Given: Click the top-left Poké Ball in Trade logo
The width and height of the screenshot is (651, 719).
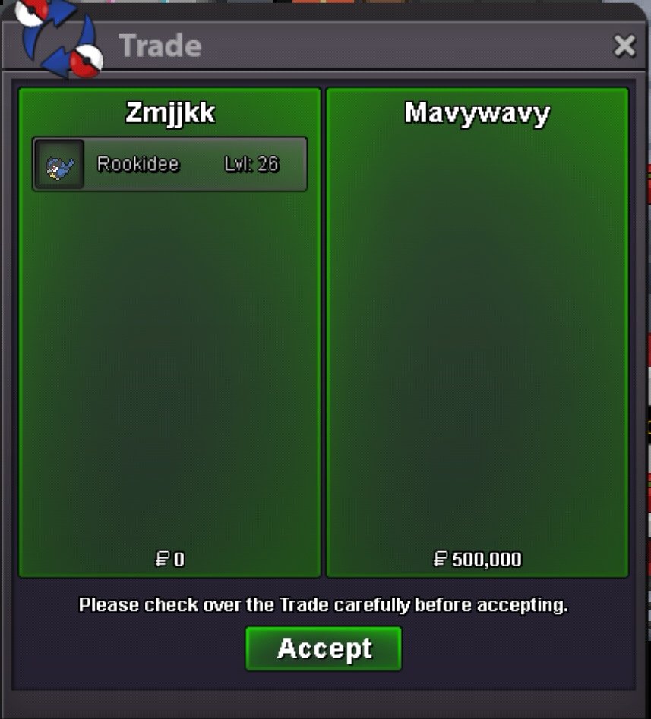Looking at the screenshot, I should click(x=31, y=12).
